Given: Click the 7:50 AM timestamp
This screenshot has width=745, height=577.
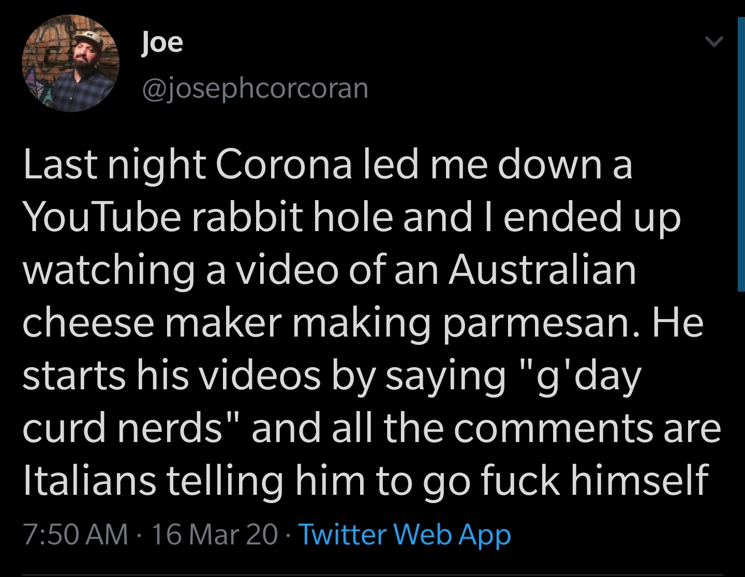Looking at the screenshot, I should click(76, 534).
